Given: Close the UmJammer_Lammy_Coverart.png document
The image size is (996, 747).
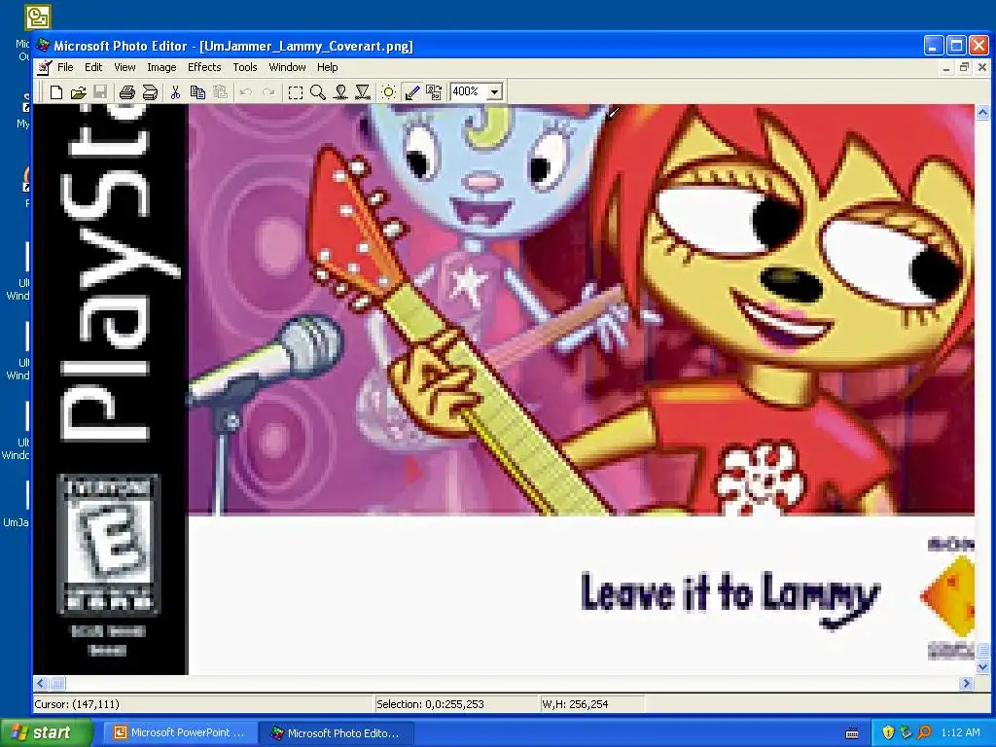Looking at the screenshot, I should pos(982,67).
